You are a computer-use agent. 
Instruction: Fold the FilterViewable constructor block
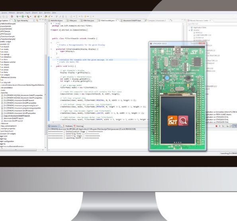[x=51, y=49]
